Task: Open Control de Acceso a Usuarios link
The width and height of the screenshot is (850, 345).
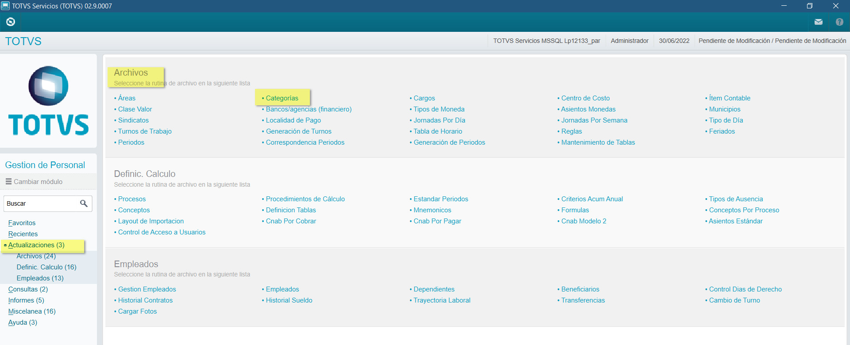Action: click(162, 232)
